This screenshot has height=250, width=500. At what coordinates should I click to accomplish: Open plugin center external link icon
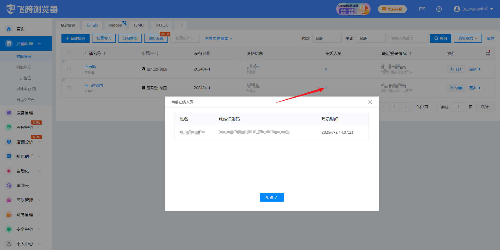click(34, 89)
